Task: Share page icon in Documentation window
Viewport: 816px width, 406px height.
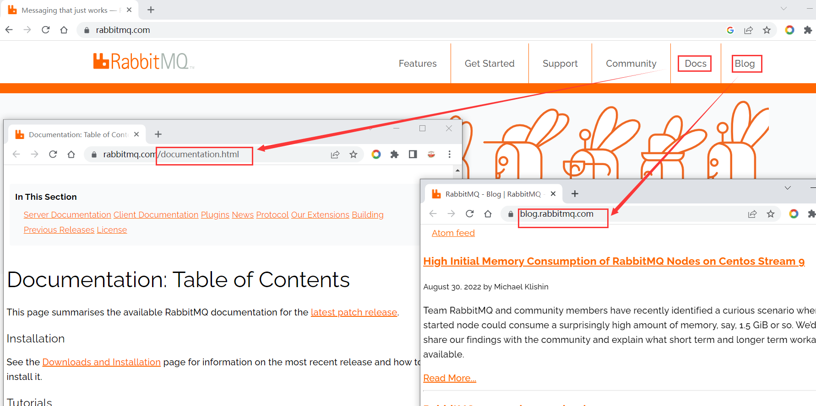Action: pyautogui.click(x=335, y=155)
